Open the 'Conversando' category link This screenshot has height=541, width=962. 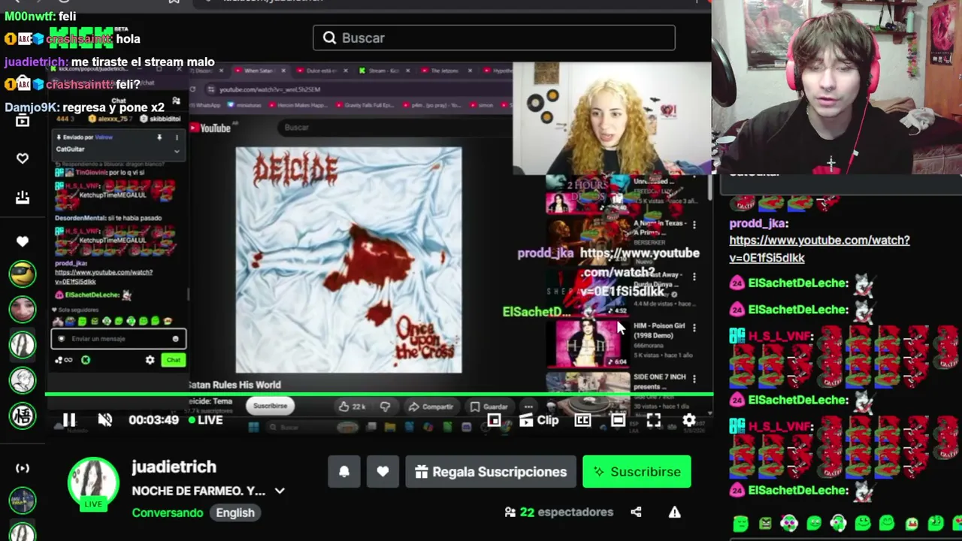pos(168,512)
